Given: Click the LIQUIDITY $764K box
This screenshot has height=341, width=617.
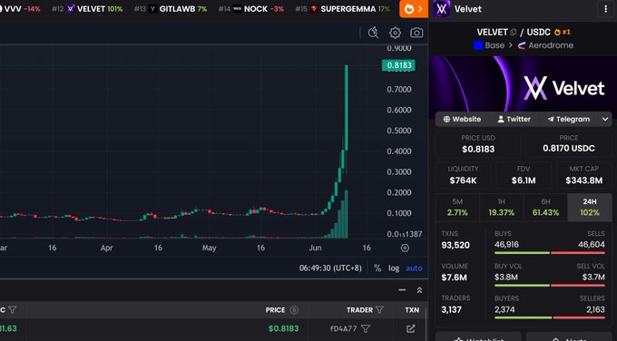Looking at the screenshot, I should pos(463,175).
